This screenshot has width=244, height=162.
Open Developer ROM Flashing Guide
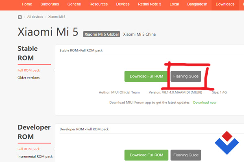186,155
